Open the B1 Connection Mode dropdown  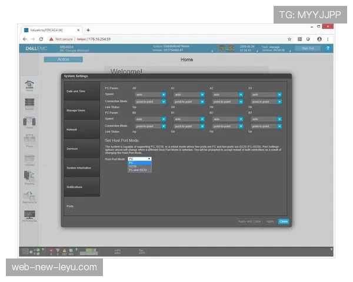pos(189,126)
